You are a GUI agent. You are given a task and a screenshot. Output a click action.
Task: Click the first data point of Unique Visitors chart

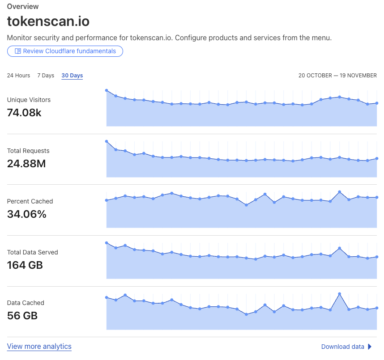[107, 90]
